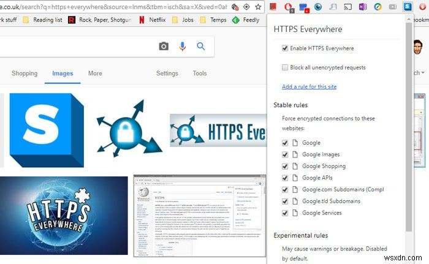
Task: Toggle Enable HTTPS Everywhere checkbox
Action: pos(285,48)
